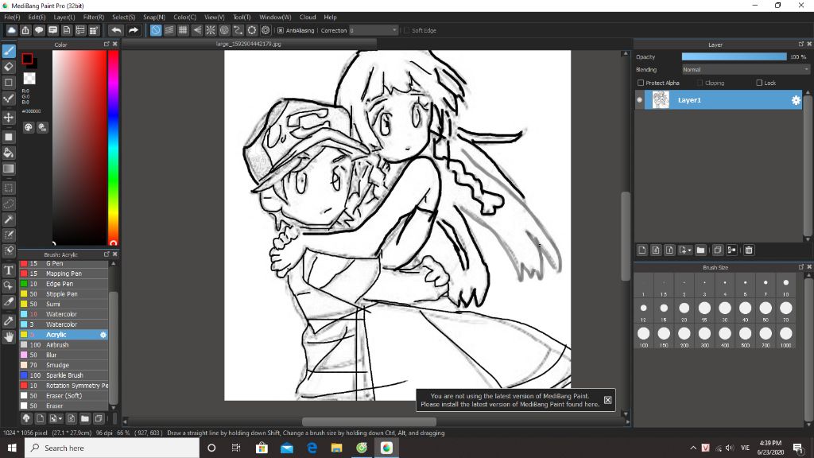Select the Gradient tool
The image size is (814, 458).
pyautogui.click(x=9, y=169)
